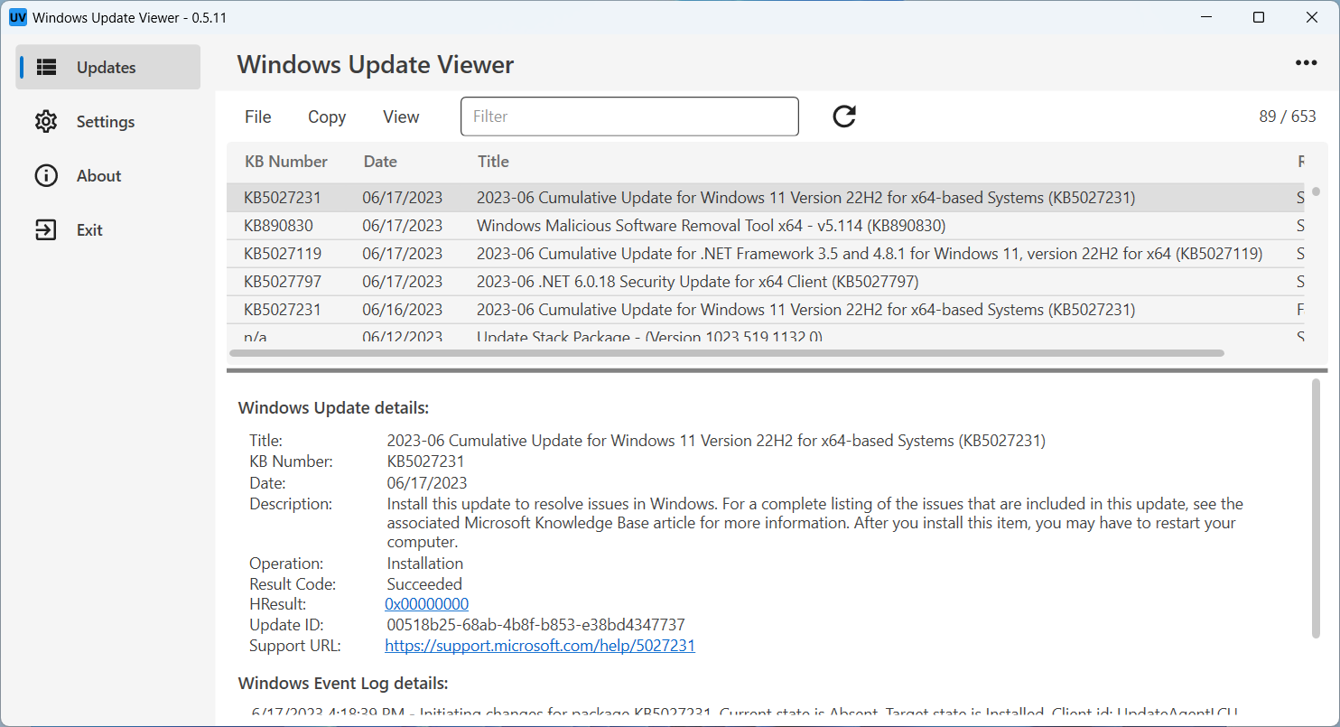This screenshot has height=727, width=1340.
Task: Click the details Date value 06/17/2023
Action: 427,483
